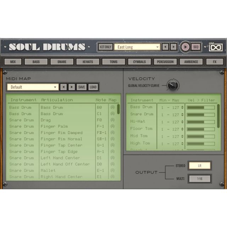This screenshot has width=227, height=227.
Task: Select Finger Tap Edge articulation
Action: [x=59, y=151]
